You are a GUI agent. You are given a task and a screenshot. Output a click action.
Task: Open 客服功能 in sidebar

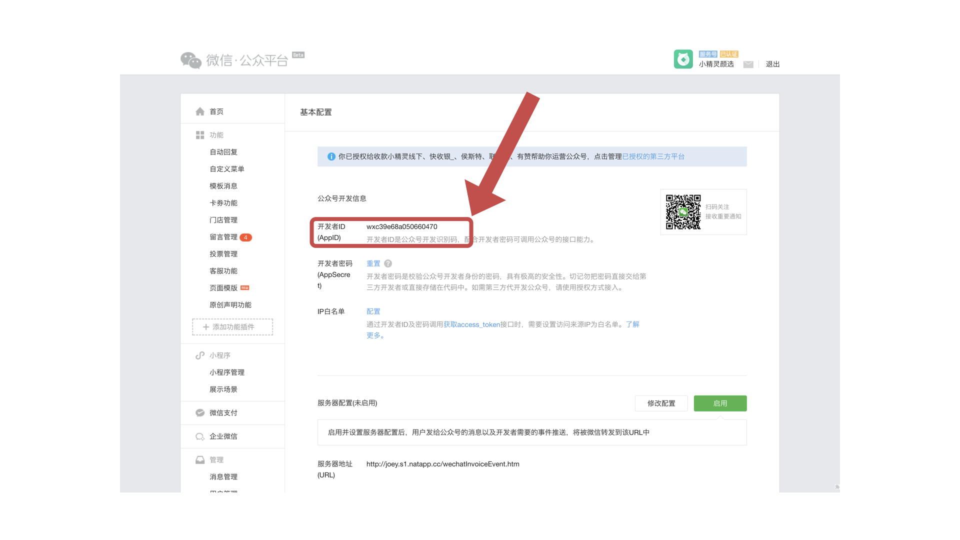[x=223, y=271]
